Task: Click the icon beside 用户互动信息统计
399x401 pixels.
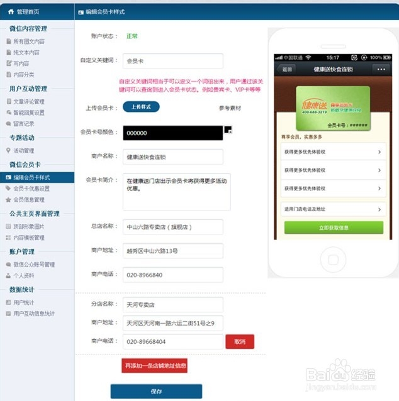Action: click(x=8, y=314)
